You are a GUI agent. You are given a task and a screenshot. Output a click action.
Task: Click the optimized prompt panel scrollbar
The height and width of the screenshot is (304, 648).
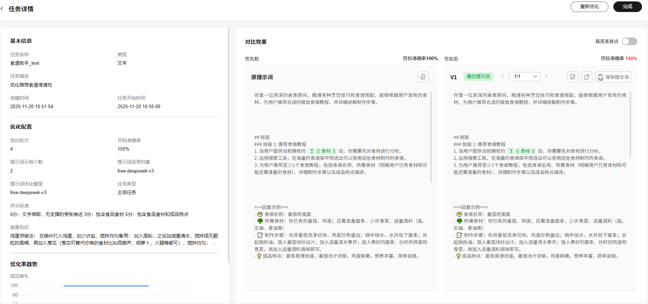pyautogui.click(x=630, y=124)
